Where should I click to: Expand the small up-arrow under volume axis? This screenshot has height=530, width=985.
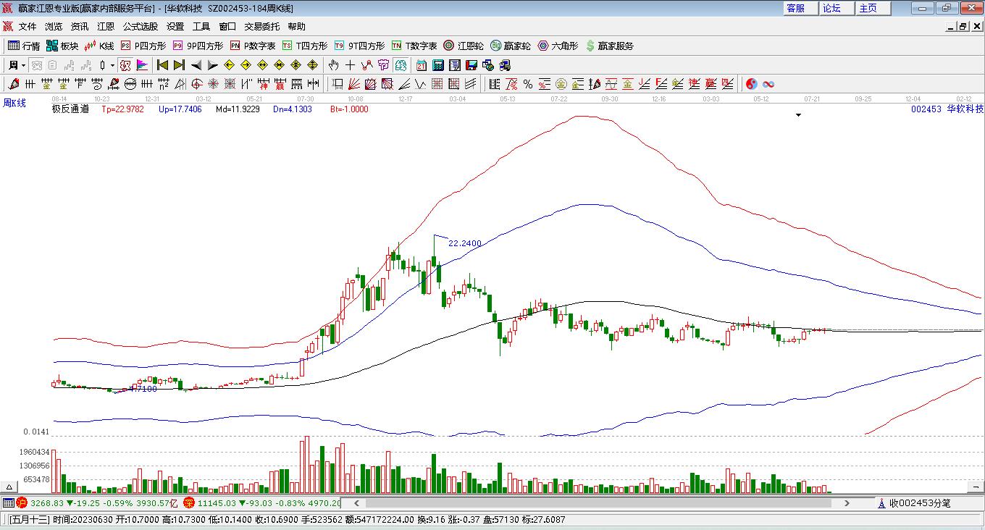10,487
